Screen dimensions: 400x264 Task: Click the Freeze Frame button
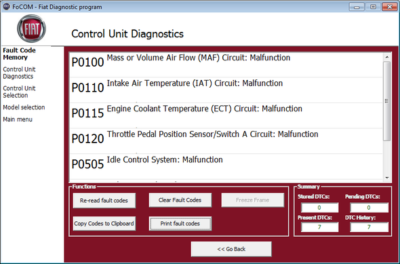pos(253,200)
